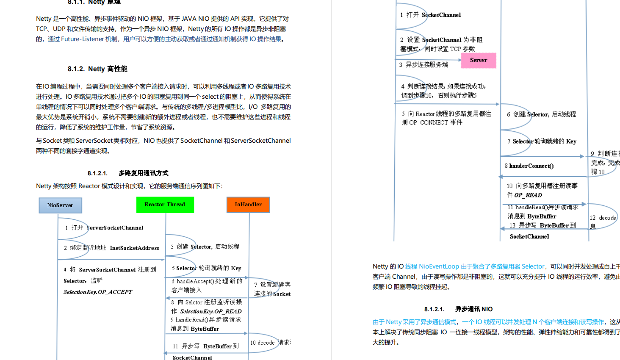Click the NioServer box in the diagram
This screenshot has height=360, width=620.
(60, 205)
